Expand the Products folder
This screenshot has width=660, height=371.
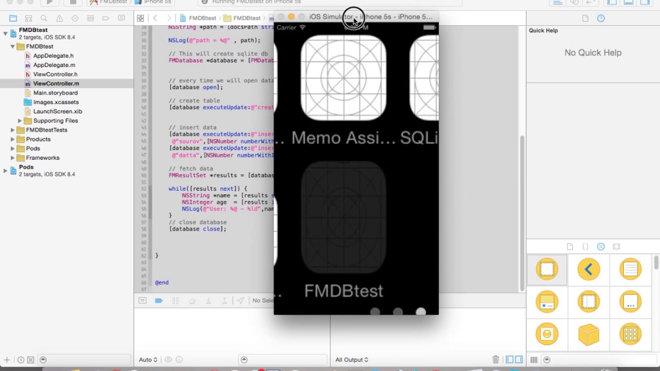click(12, 139)
